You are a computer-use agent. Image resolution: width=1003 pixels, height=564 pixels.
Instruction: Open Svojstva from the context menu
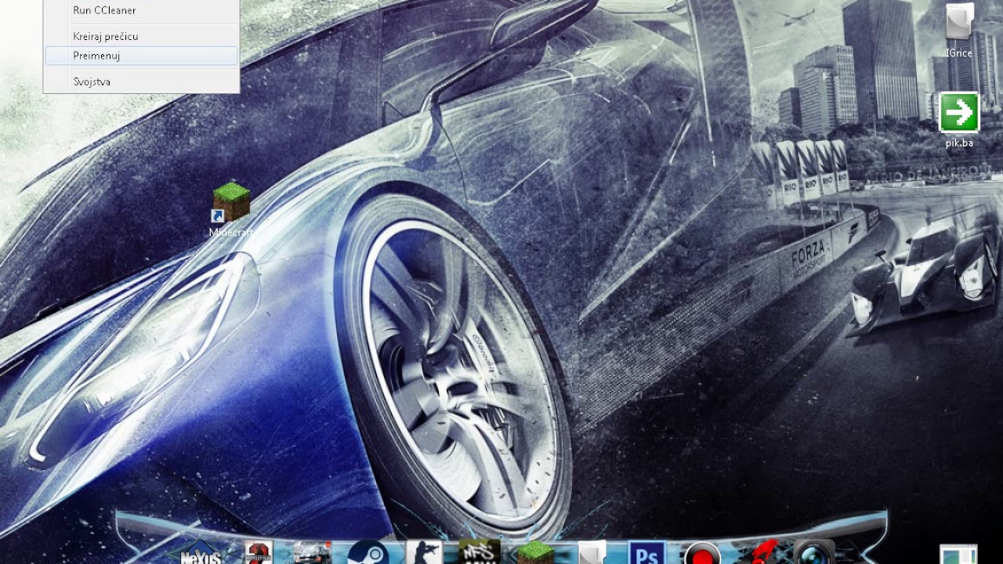point(141,81)
